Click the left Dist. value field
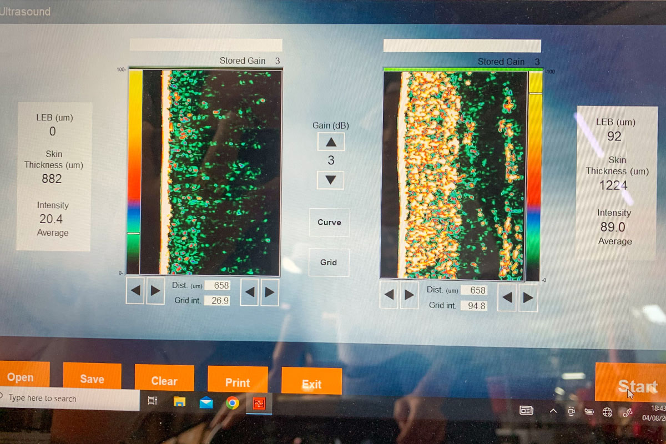This screenshot has height=444, width=666. coord(217,286)
